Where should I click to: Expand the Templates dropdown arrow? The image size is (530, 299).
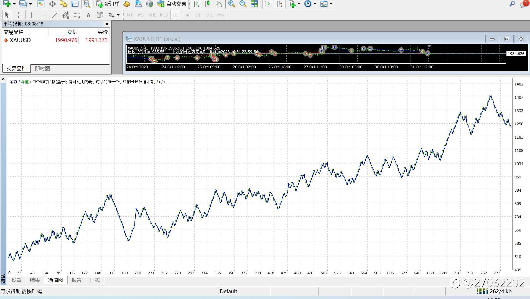click(331, 4)
